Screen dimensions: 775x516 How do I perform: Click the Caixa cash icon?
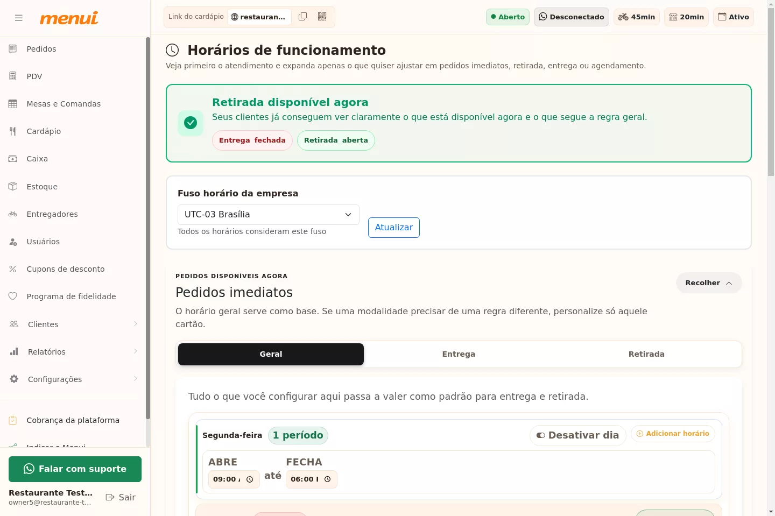[x=13, y=159]
